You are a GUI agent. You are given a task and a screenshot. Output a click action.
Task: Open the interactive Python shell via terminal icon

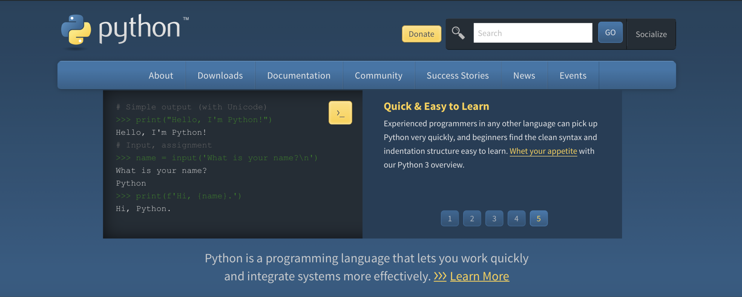click(x=340, y=113)
